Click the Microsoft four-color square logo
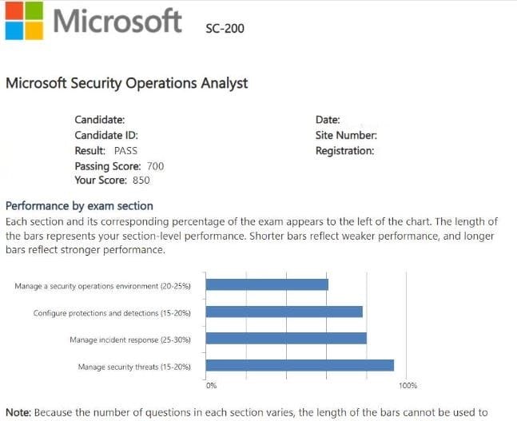The image size is (517, 421). 23,21
